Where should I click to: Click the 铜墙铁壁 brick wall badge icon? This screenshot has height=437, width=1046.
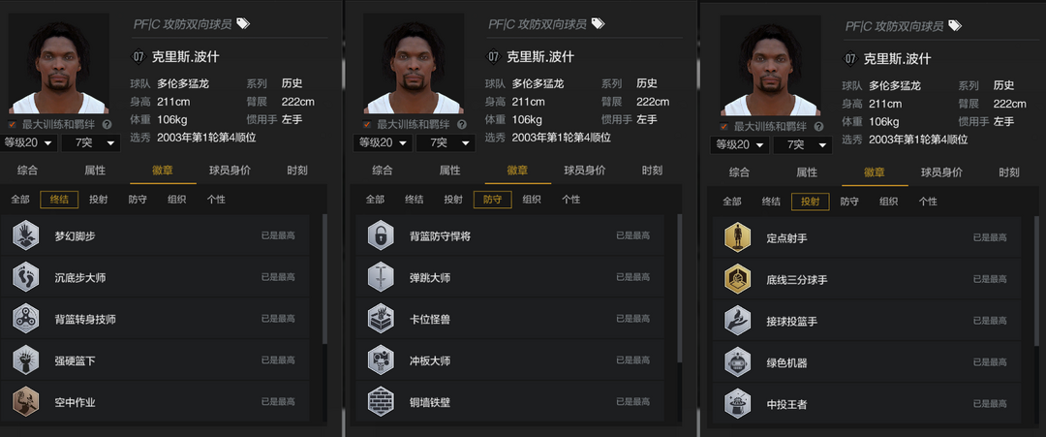[381, 402]
